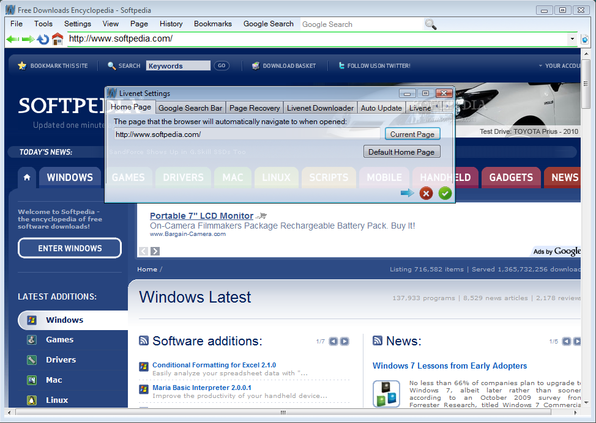Screen dimensions: 596x423
Task: Switch to Google Search Bar tab
Action: tap(190, 108)
